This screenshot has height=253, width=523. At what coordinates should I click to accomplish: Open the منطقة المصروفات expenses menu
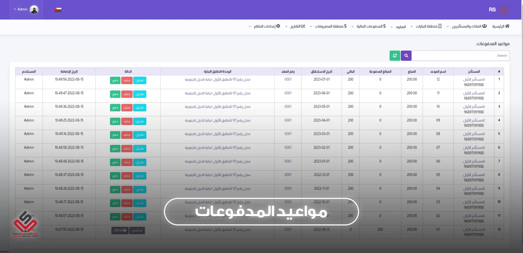click(329, 26)
